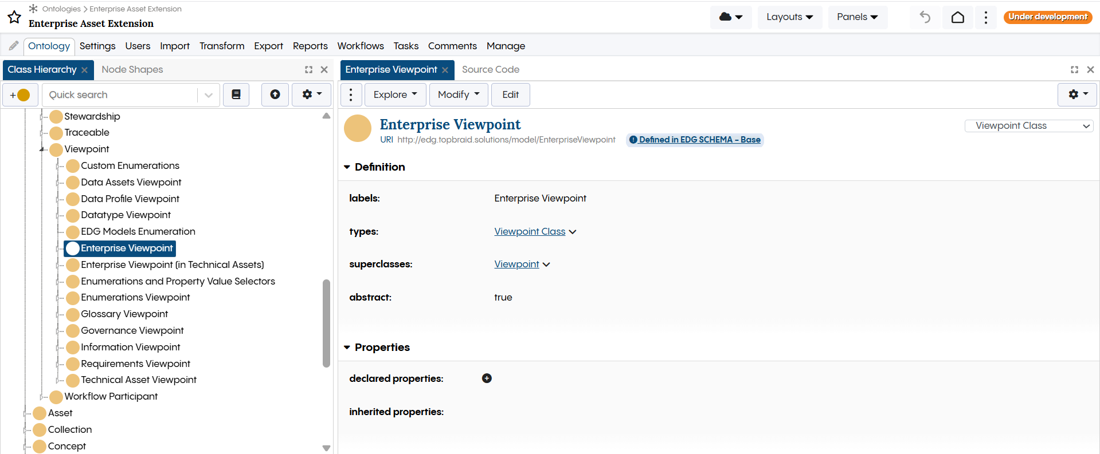The image size is (1100, 454).
Task: Open the Workflows menu item
Action: (360, 46)
